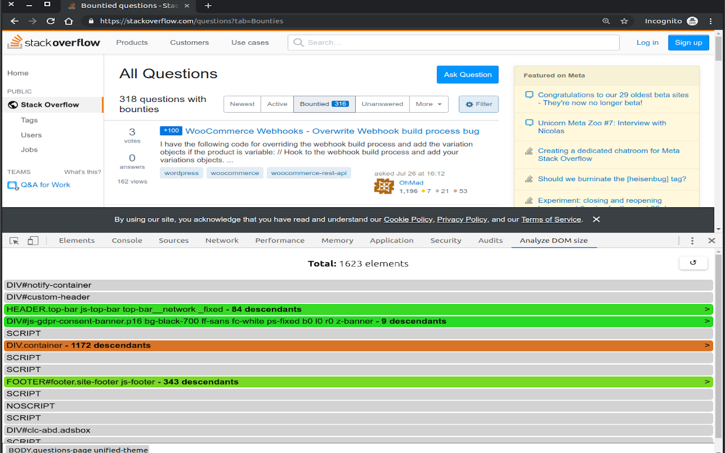Click the Ask Question button
The width and height of the screenshot is (725, 453).
point(468,75)
